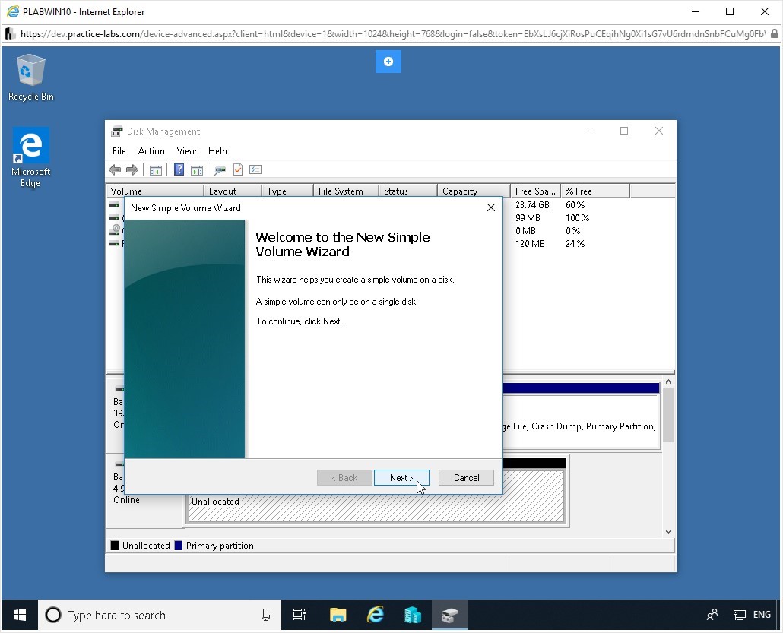Select the 99 MB free space cell
783x633 pixels.
[x=528, y=218]
